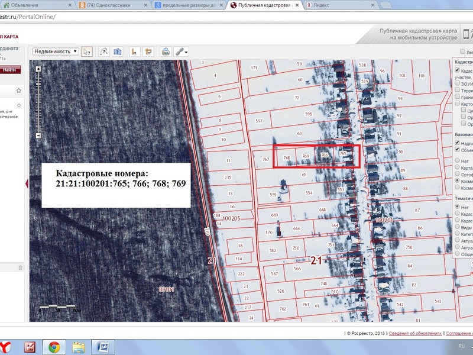Close the Яндекс browser tab
The image size is (473, 355).
click(x=373, y=5)
